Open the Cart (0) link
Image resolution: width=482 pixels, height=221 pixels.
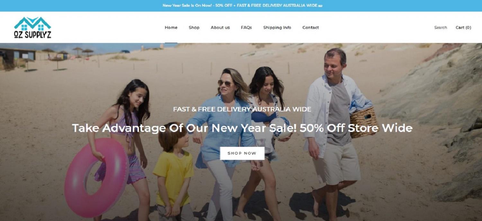coord(463,28)
